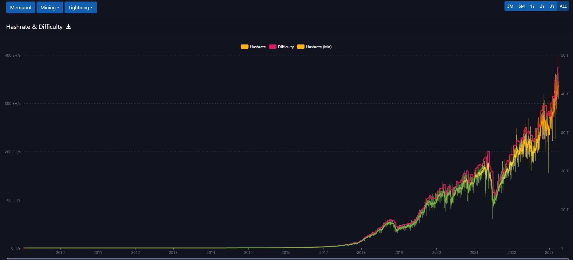Select the 3M time range
Image resolution: width=573 pixels, height=260 pixels.
(x=510, y=6)
